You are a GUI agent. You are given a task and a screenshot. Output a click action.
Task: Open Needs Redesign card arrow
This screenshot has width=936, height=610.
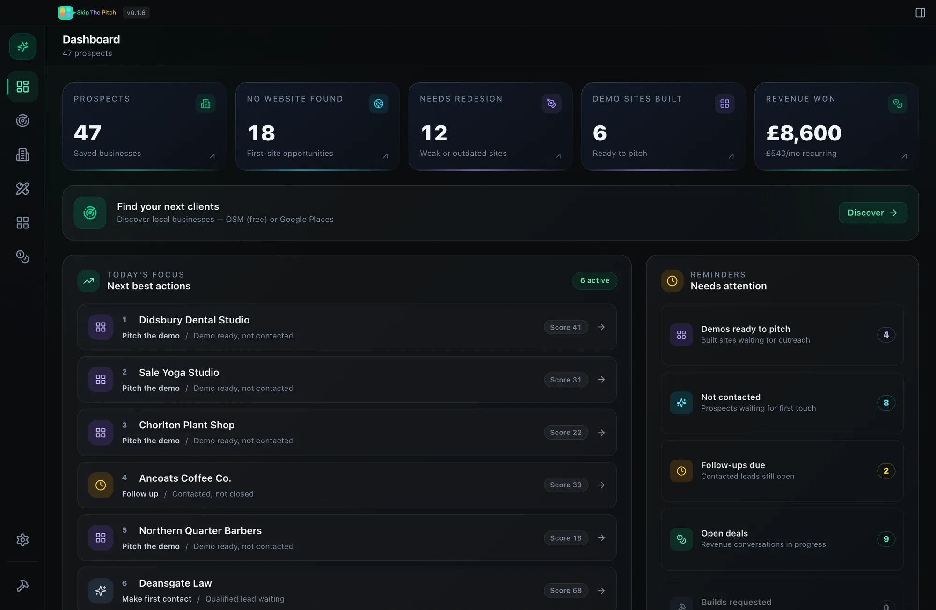[x=558, y=156]
